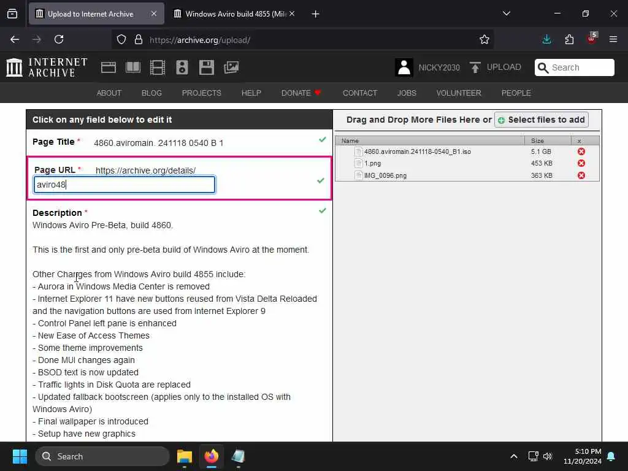Open the Texts book icon
The image size is (628, 471).
(x=133, y=67)
